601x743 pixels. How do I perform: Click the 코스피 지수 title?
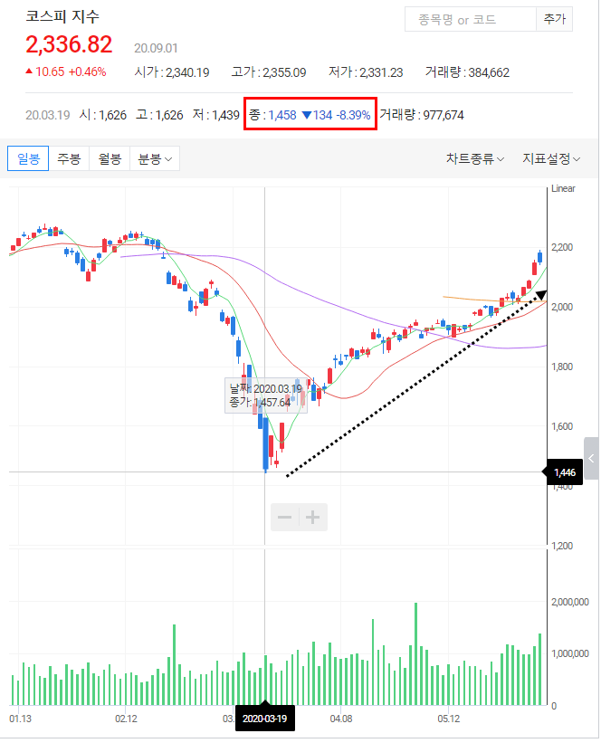(x=62, y=16)
